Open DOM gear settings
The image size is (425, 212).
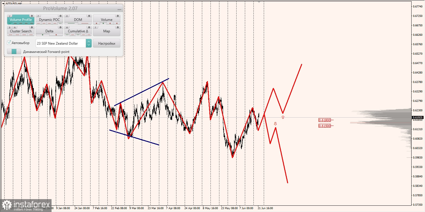pyautogui.click(x=89, y=16)
